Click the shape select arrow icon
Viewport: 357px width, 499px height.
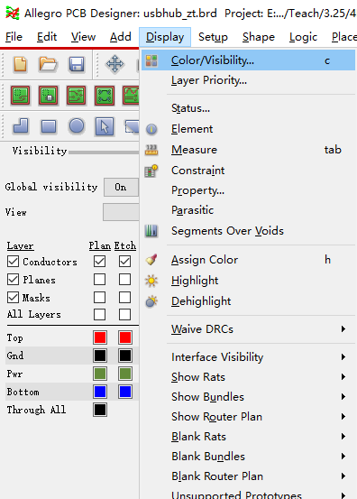click(x=105, y=126)
